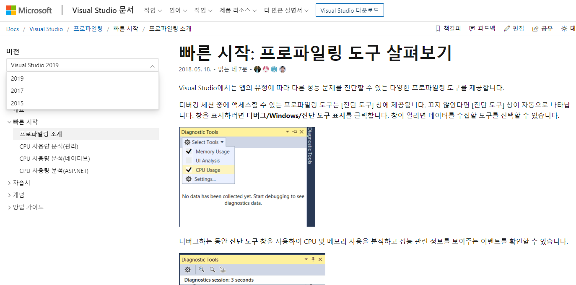Viewport: 576px width, 285px height.
Task: Click the theme sun icon
Action: pyautogui.click(x=564, y=29)
